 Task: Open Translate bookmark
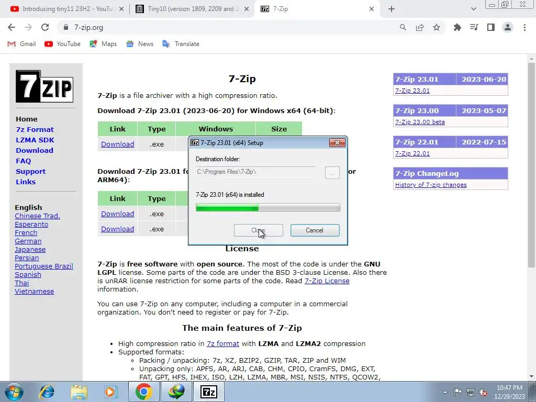point(181,44)
